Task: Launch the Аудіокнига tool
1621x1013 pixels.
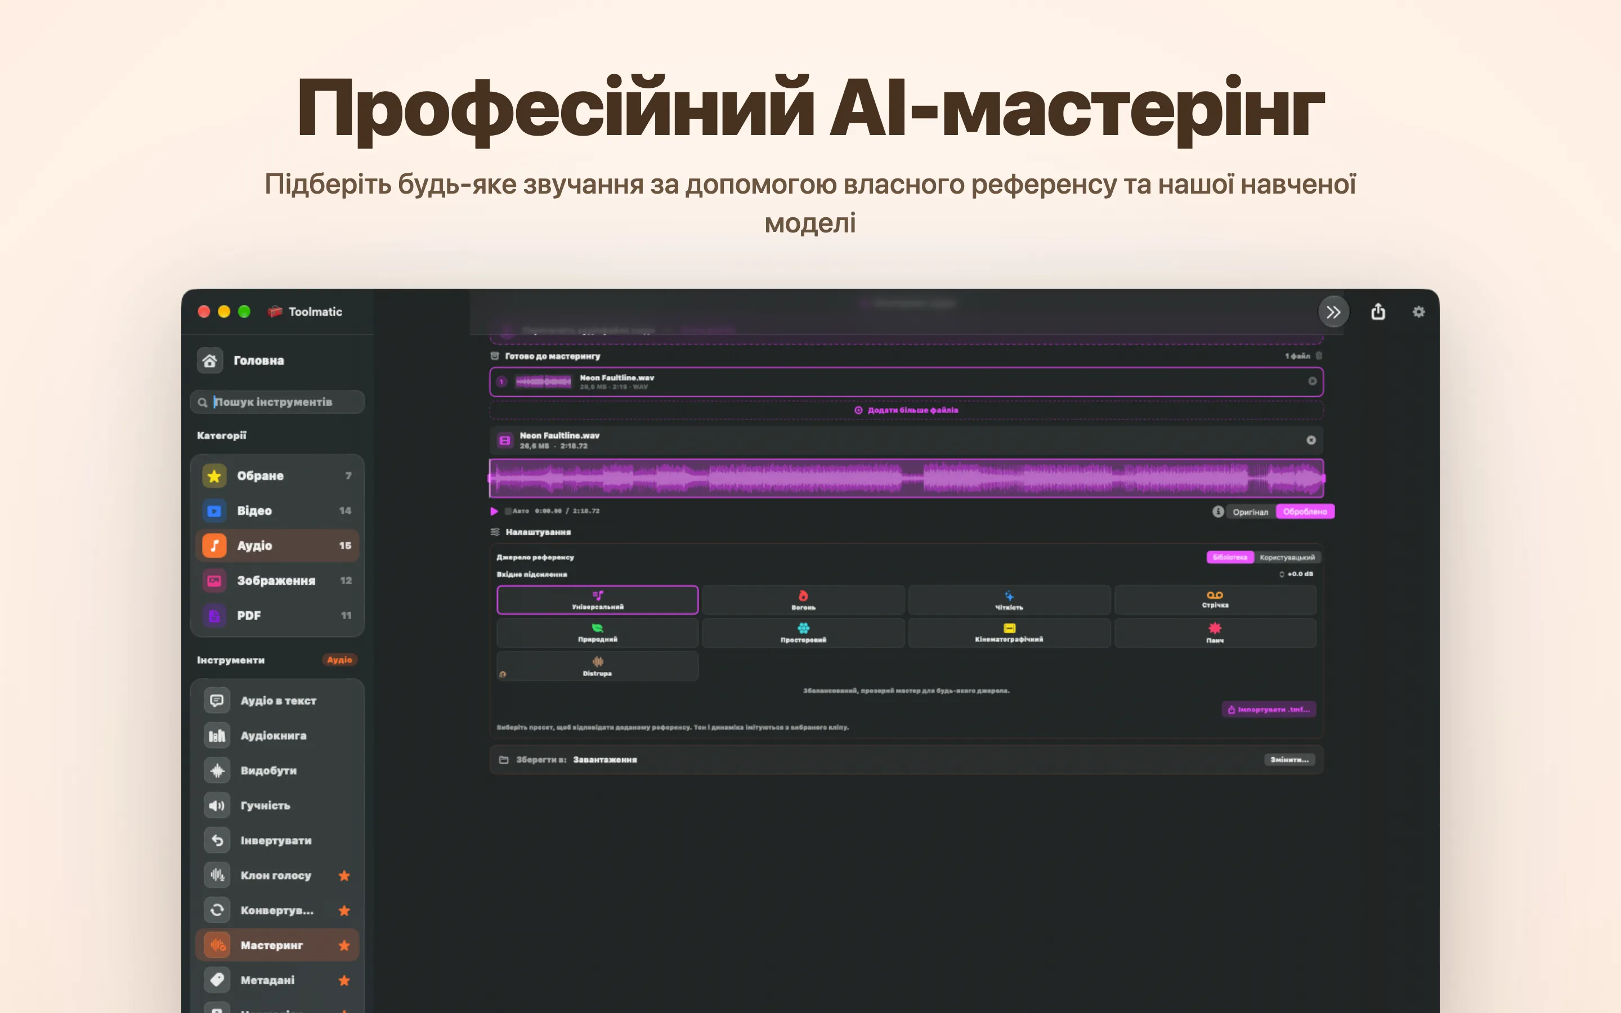Action: click(x=277, y=735)
